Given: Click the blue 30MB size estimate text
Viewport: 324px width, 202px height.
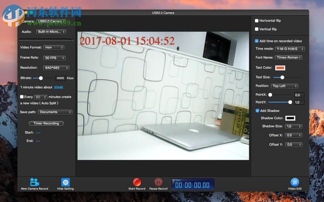Looking at the screenshot, I should 58,87.
